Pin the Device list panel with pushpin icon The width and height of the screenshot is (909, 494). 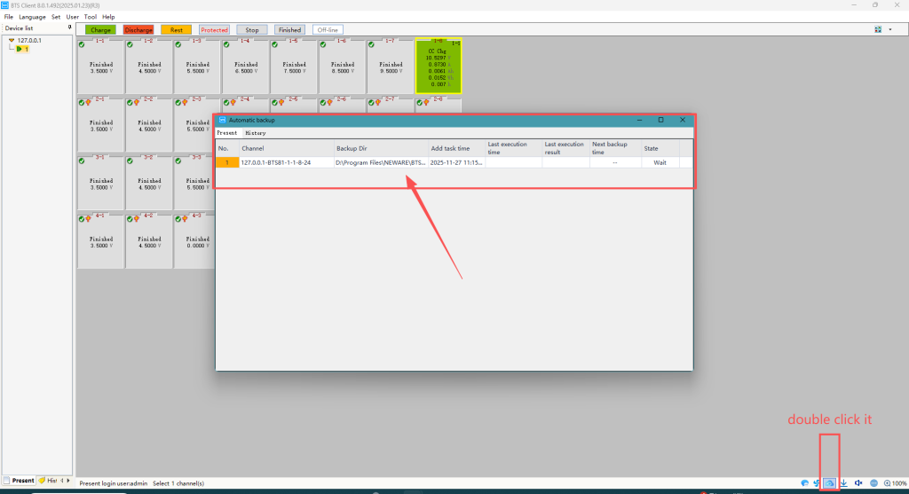pos(69,27)
